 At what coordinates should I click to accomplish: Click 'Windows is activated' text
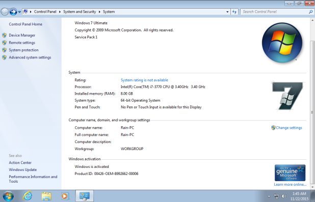click(92, 167)
